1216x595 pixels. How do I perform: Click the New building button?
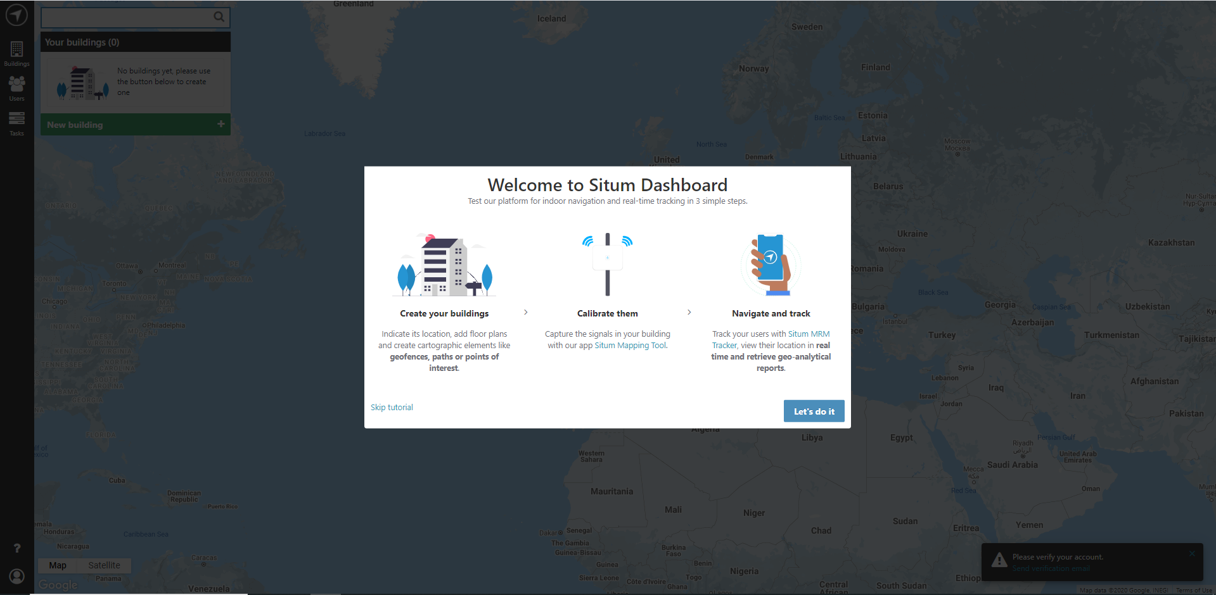pyautogui.click(x=136, y=125)
